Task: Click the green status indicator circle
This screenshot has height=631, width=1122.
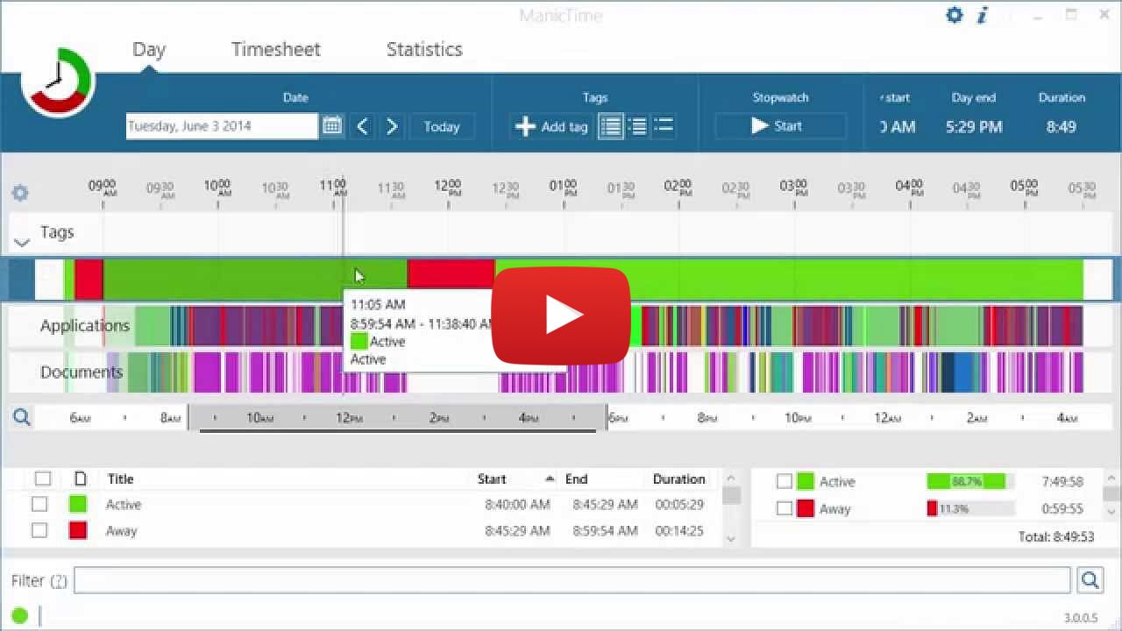Action: click(19, 616)
